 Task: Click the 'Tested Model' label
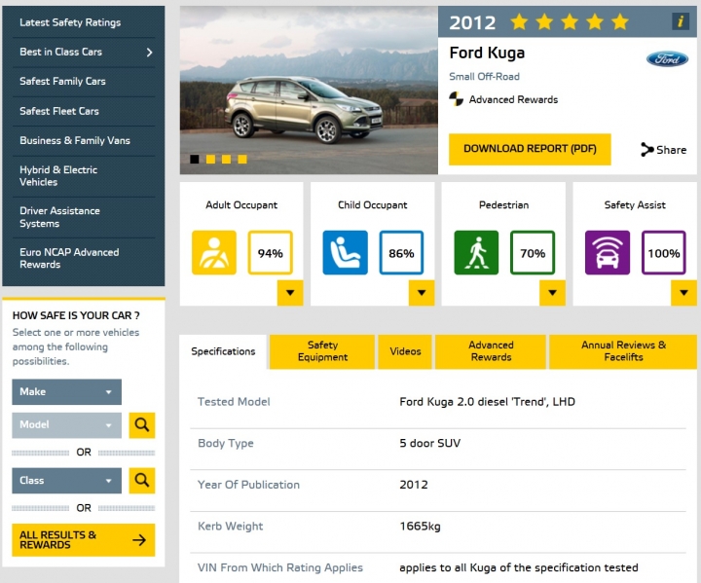point(234,402)
